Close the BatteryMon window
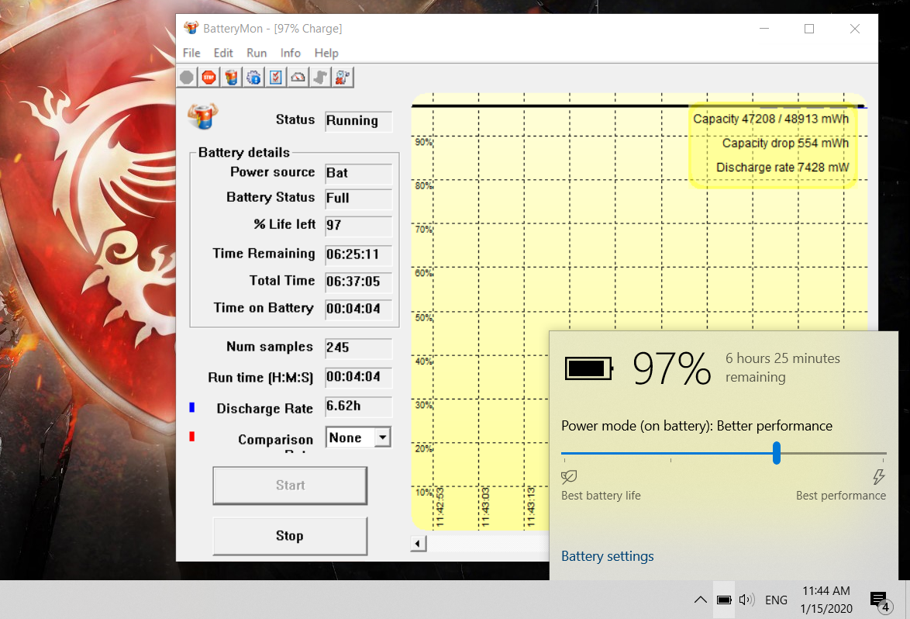 pos(855,29)
